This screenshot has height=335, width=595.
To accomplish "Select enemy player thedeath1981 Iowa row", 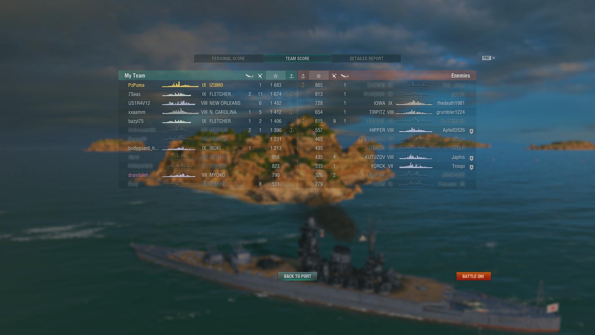I will (x=387, y=103).
